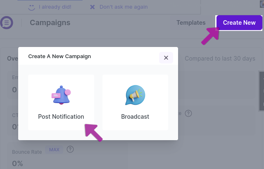The width and height of the screenshot is (264, 169).
Task: Choose the Post Notification label
Action: 61,117
